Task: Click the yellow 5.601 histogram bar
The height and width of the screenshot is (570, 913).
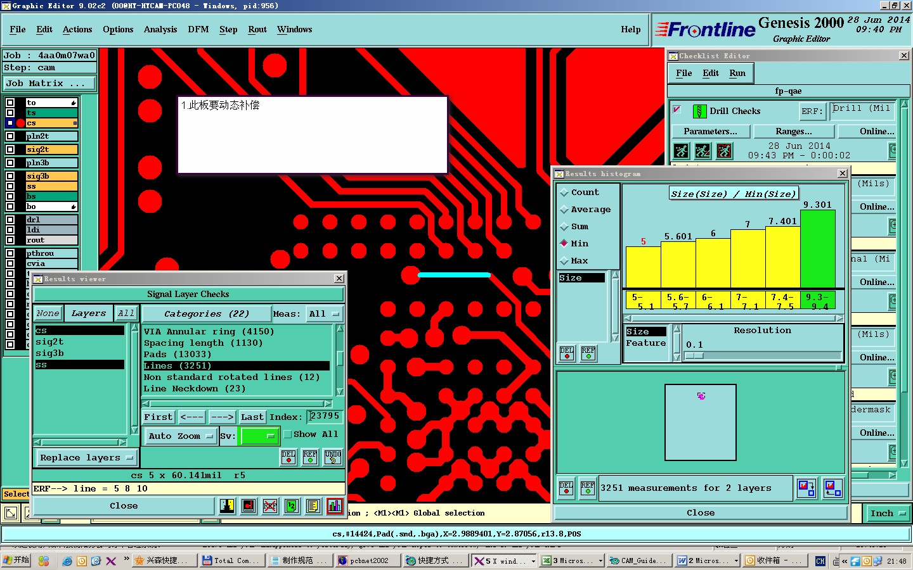Action: pyautogui.click(x=678, y=265)
